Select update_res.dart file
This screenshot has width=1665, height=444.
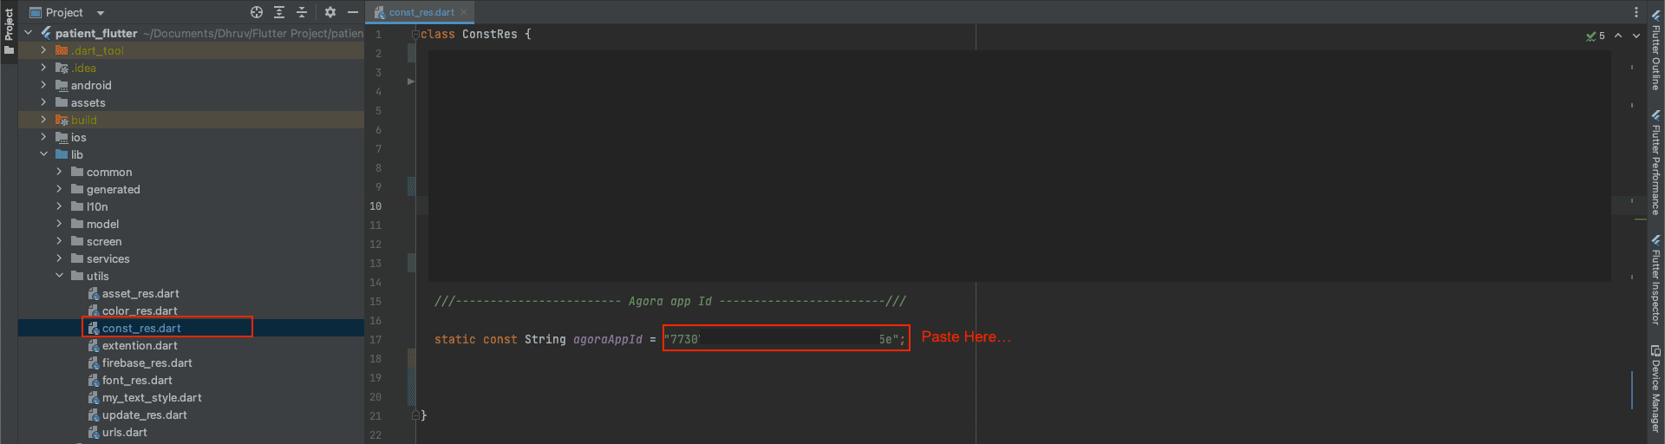145,415
